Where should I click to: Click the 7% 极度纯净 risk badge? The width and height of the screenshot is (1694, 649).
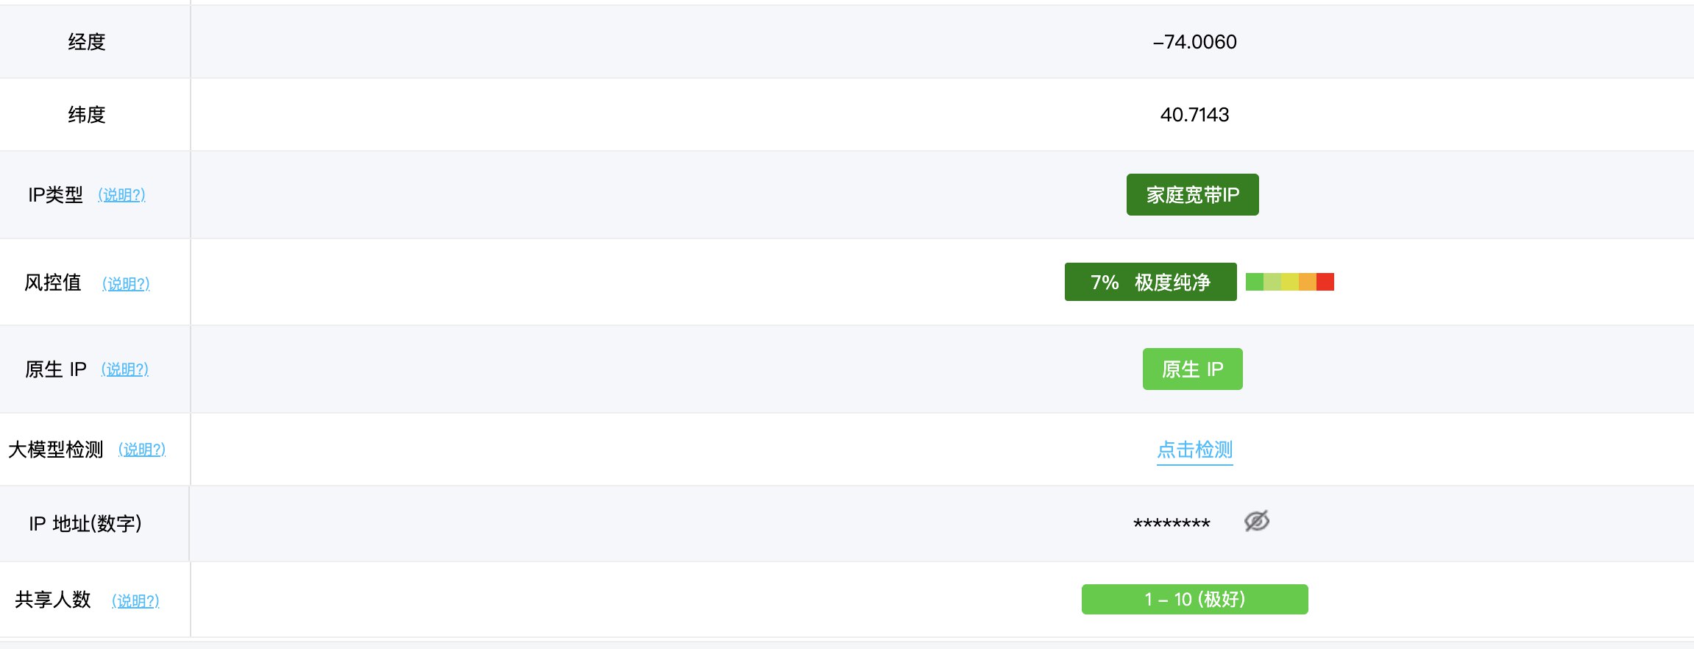coord(1150,282)
